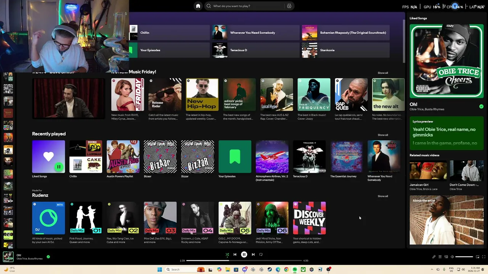Image resolution: width=488 pixels, height=274 pixels.
Task: Play the Dave Smith podcast video card
Action: coord(69,98)
